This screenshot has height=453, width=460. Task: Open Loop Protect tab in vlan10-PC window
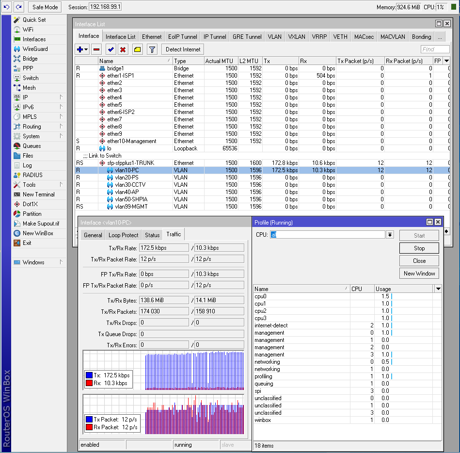pyautogui.click(x=123, y=234)
